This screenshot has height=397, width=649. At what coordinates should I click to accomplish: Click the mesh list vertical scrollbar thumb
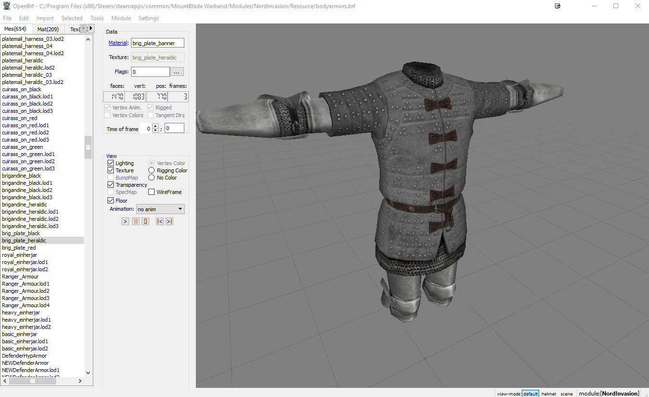click(x=88, y=147)
